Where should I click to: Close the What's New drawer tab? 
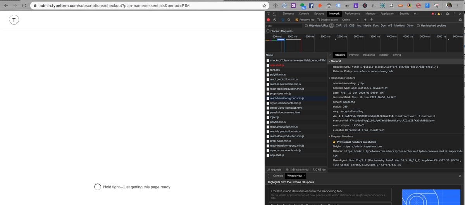(x=304, y=176)
